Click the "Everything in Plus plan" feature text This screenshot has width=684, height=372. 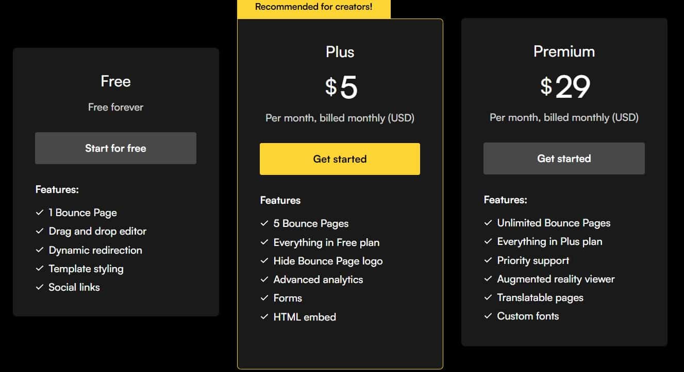click(549, 241)
